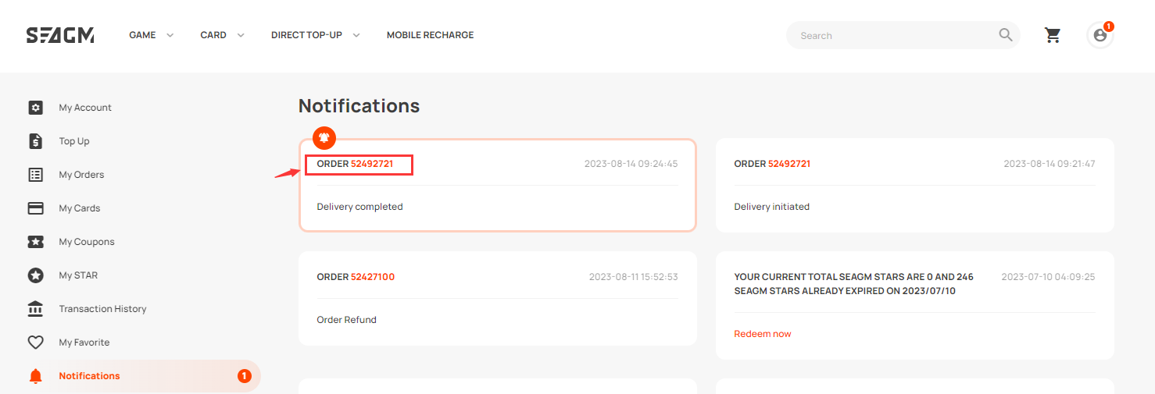Click the Redeem now link
This screenshot has height=394, width=1155.
763,334
